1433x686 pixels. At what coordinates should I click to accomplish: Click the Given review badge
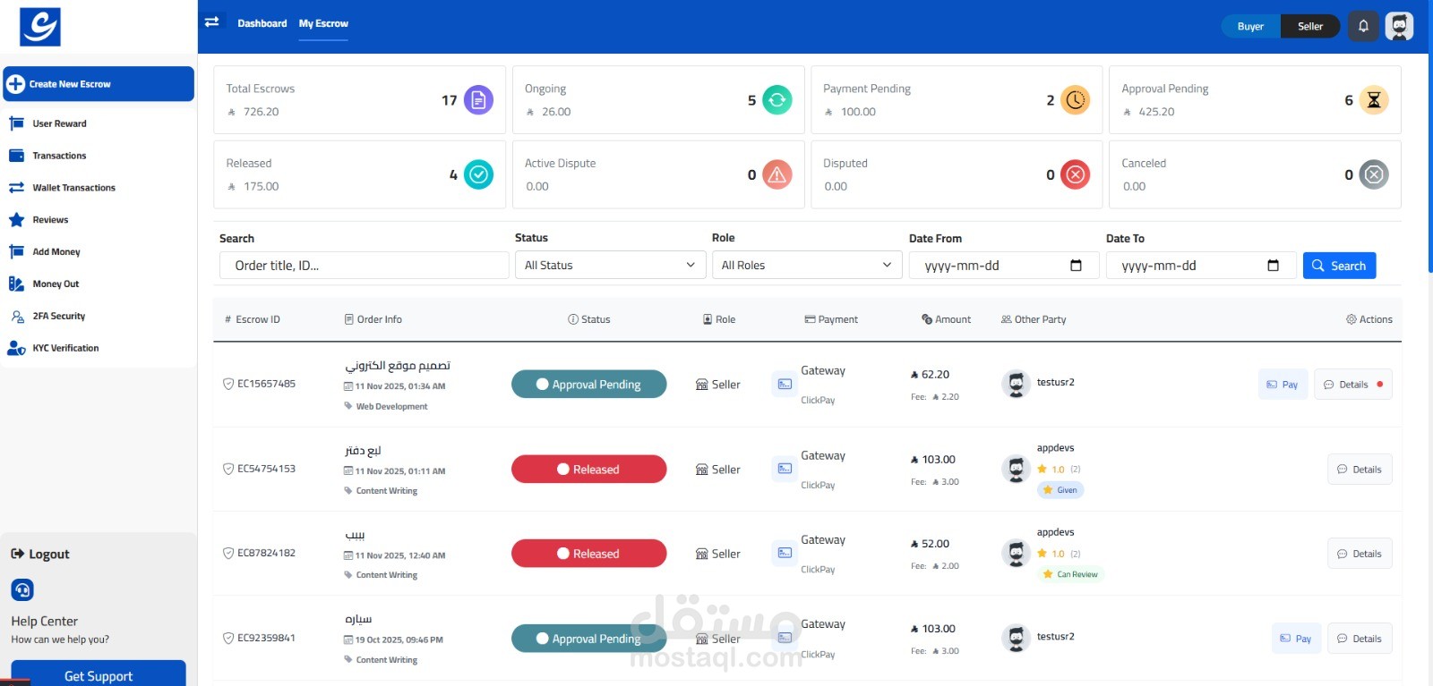[1060, 490]
